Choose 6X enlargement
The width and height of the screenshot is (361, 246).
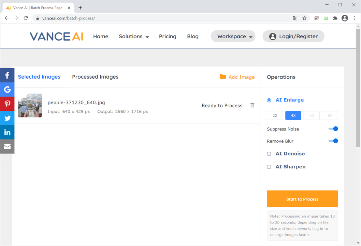coord(312,115)
